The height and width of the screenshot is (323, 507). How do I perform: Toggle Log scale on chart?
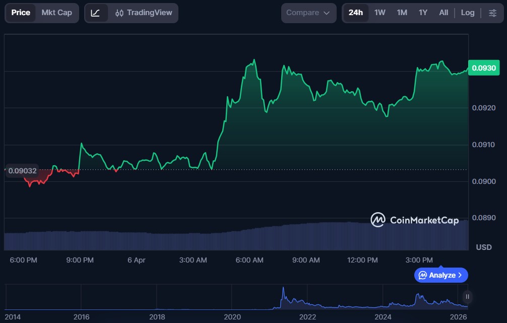[467, 13]
